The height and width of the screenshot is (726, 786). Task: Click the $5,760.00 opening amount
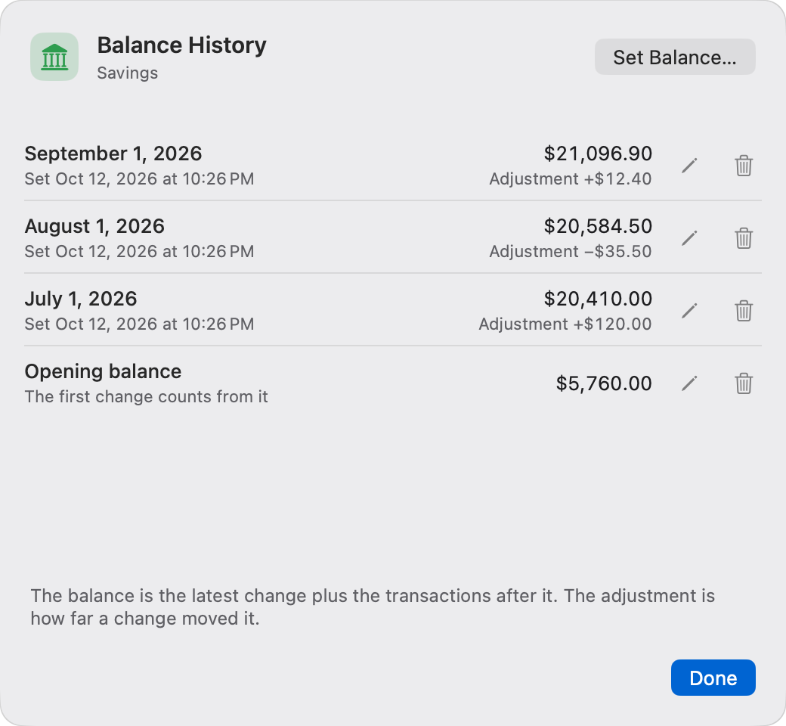click(604, 384)
